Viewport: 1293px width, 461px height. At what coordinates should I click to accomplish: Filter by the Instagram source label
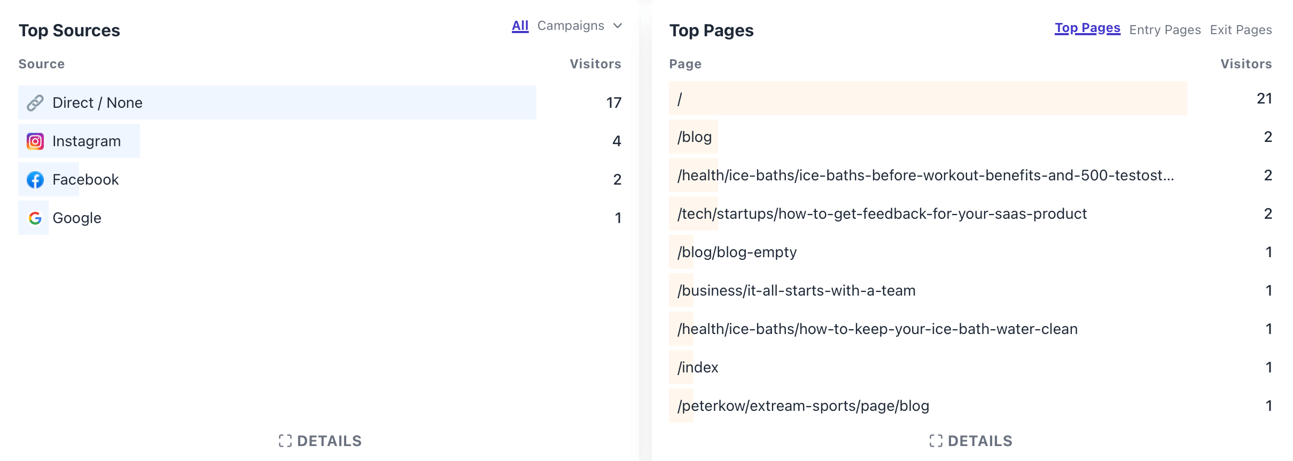pos(87,141)
